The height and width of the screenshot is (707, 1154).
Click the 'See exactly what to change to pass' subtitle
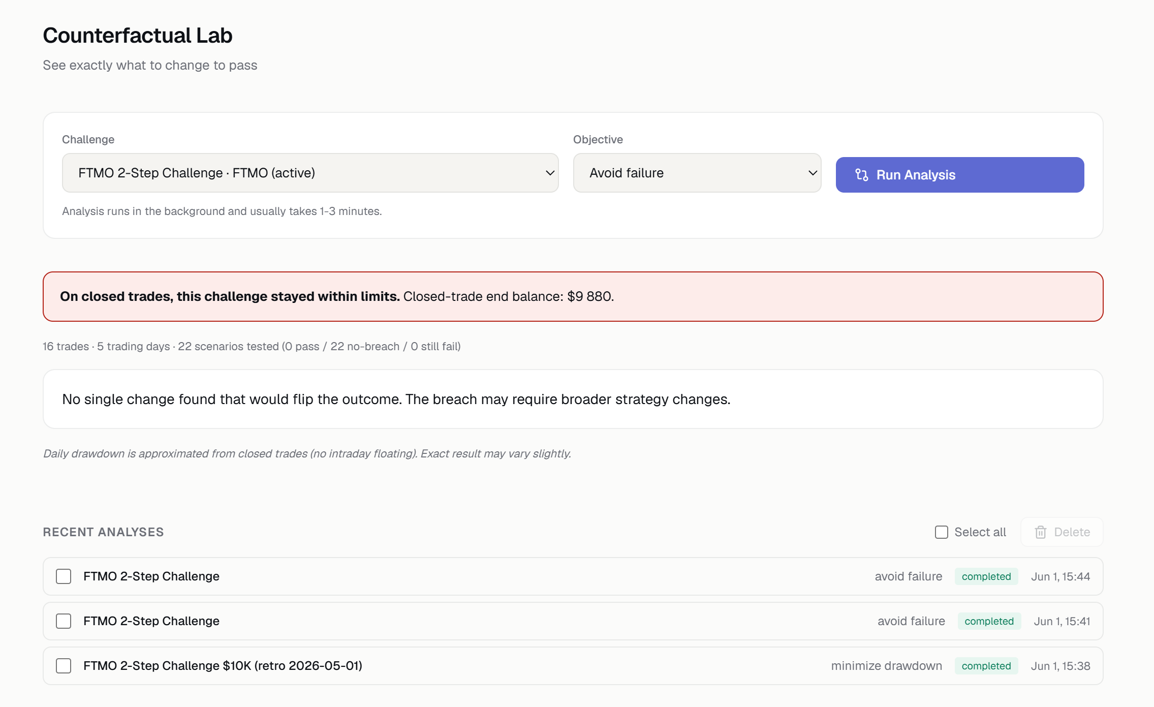(x=150, y=65)
